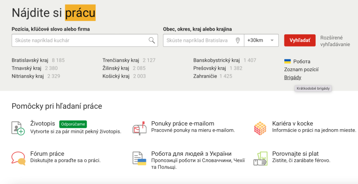358x184 pixels.
Task: Click the mailbox icon for e-mail offers
Action: [x=139, y=128]
